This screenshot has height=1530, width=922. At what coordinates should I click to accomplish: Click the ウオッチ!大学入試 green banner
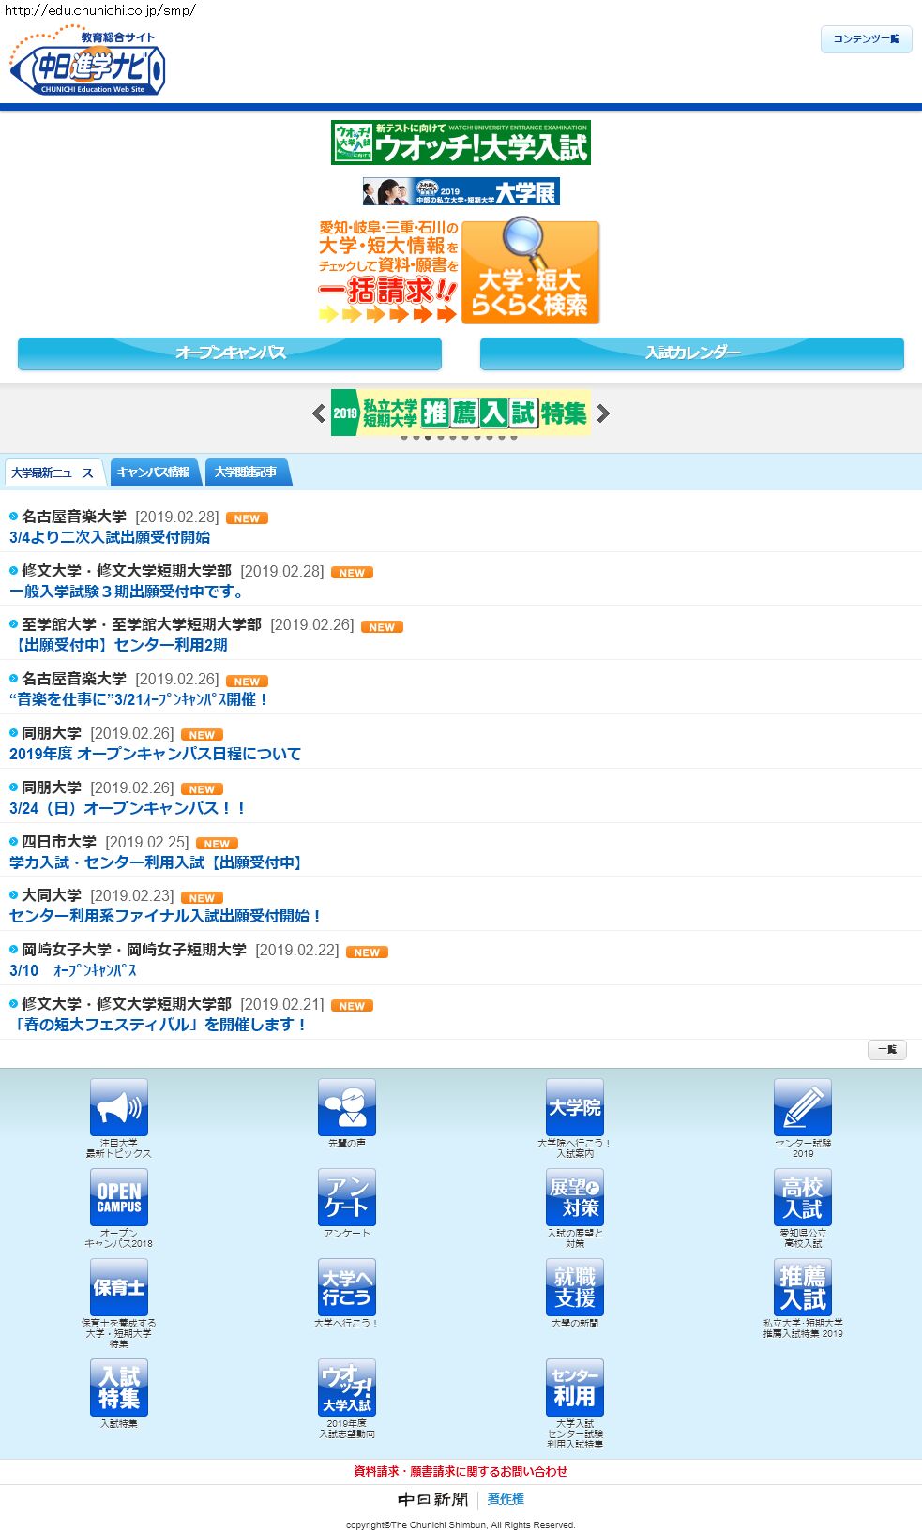pyautogui.click(x=461, y=142)
